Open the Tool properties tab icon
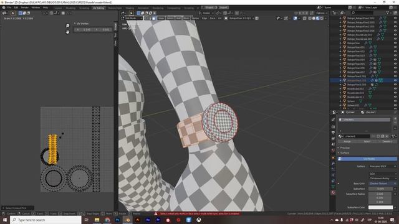 pos(333,119)
